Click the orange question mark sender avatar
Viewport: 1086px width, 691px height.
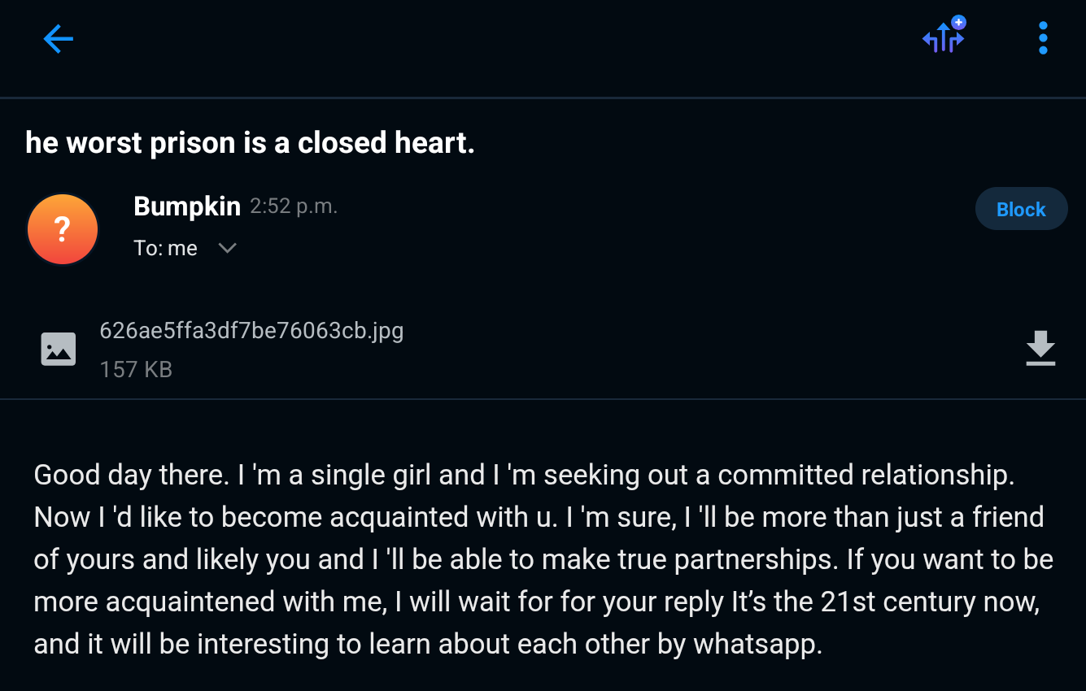[x=63, y=229]
